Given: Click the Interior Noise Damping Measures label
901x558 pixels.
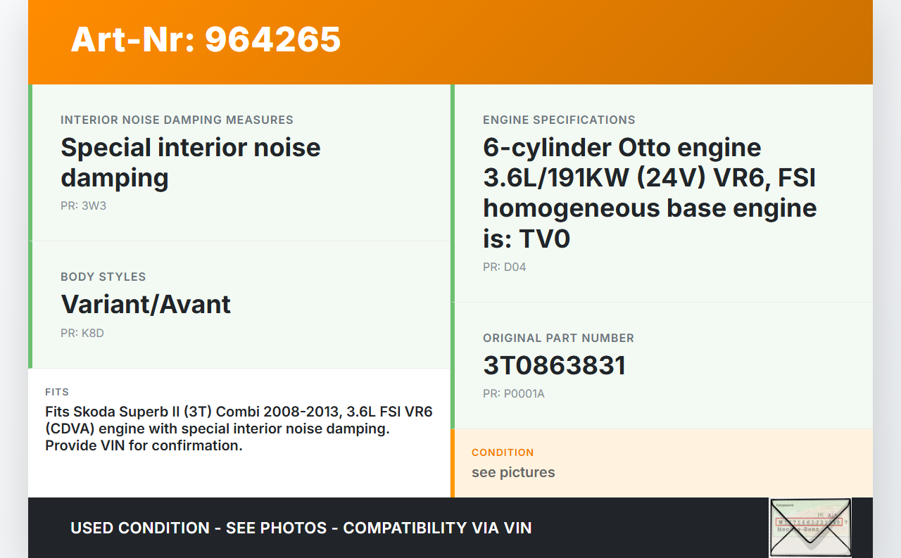Looking at the screenshot, I should pos(177,120).
